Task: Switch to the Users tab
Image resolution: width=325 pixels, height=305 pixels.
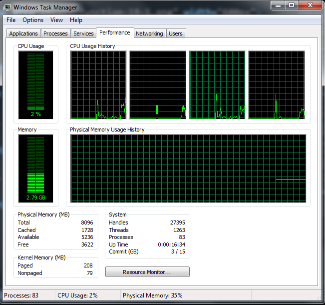Action: pyautogui.click(x=176, y=33)
